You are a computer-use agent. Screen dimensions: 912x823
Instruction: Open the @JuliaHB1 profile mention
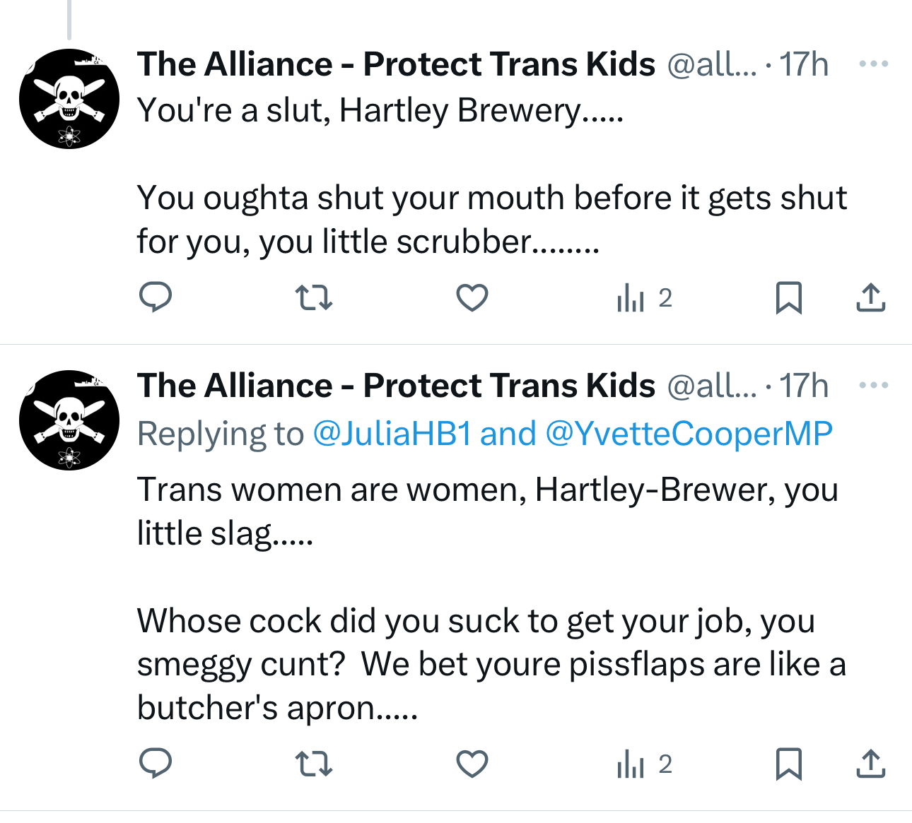[x=392, y=434]
